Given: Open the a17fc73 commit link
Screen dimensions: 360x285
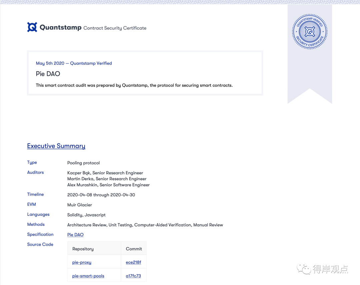Looking at the screenshot, I should point(133,276).
